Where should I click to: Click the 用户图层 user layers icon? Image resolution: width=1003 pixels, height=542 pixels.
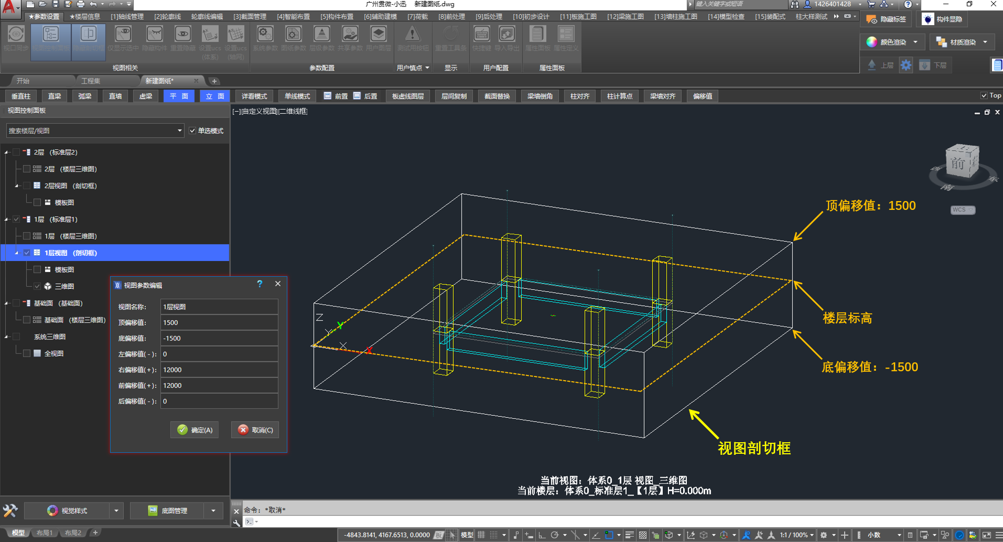click(x=378, y=34)
